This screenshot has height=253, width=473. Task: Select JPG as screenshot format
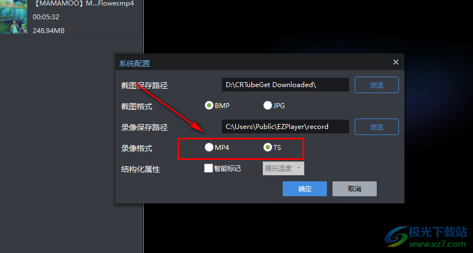267,105
